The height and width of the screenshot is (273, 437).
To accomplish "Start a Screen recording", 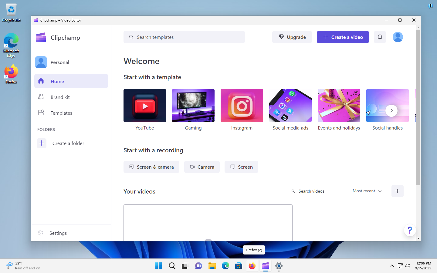I will pyautogui.click(x=241, y=167).
